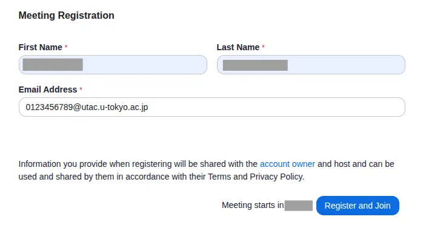Click the Register and Join button

[x=358, y=206]
